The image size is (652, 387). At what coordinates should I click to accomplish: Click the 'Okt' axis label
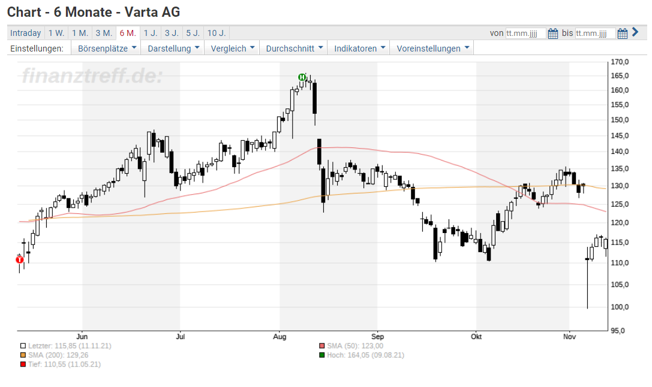tap(476, 336)
